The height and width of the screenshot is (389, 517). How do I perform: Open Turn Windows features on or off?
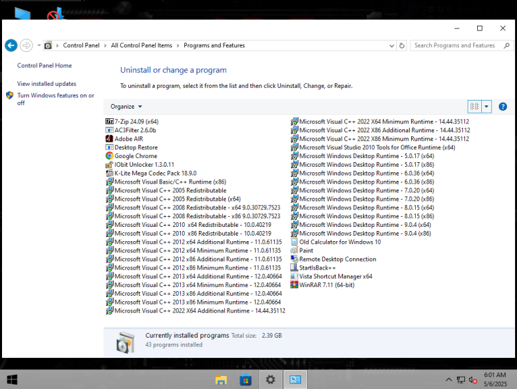tap(55, 99)
